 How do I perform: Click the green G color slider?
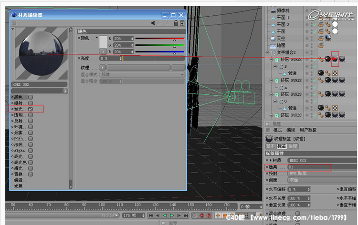(x=160, y=45)
